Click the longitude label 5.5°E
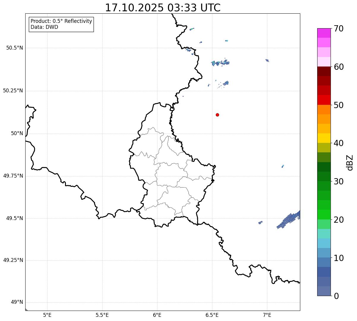Screen dimensions: 357x321 point(102,315)
